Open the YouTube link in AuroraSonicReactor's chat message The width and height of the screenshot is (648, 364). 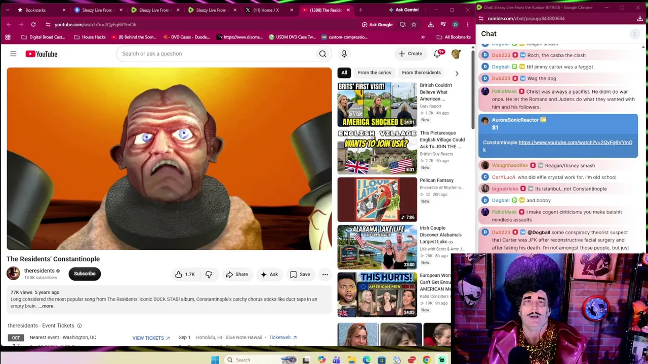click(x=557, y=146)
